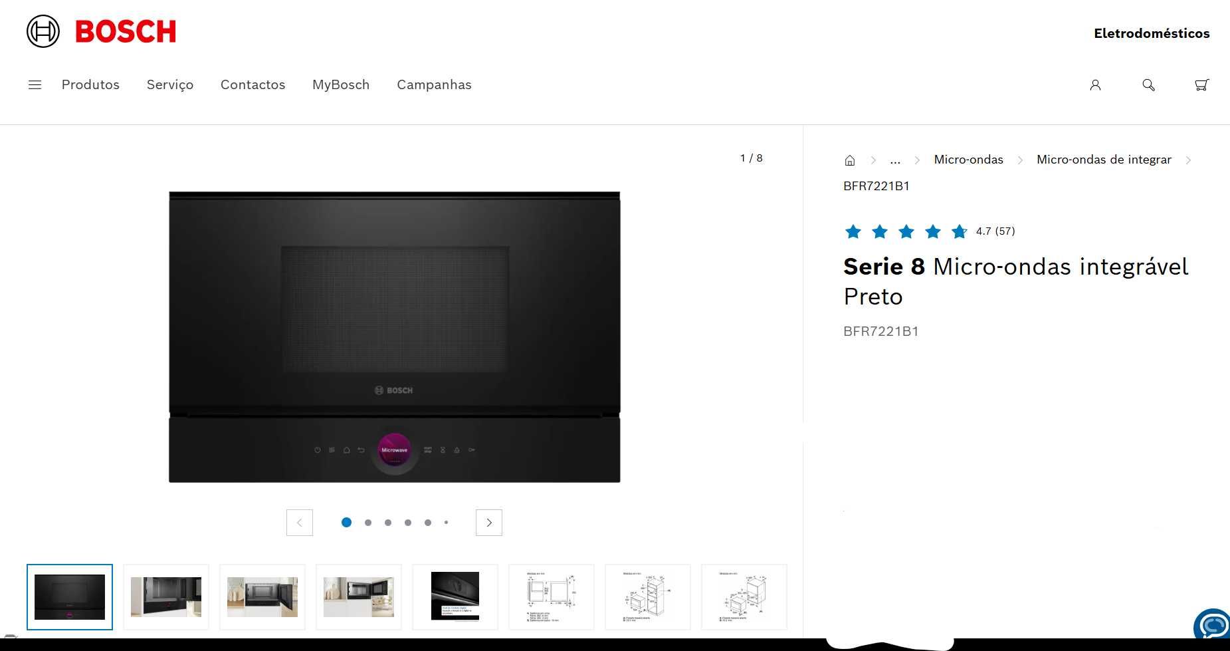Screen dimensions: 1230x651
Task: Go to home via breadcrumb house icon
Action: click(x=849, y=160)
